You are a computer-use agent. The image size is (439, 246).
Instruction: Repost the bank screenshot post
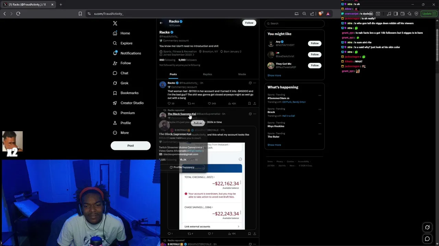coord(190,234)
